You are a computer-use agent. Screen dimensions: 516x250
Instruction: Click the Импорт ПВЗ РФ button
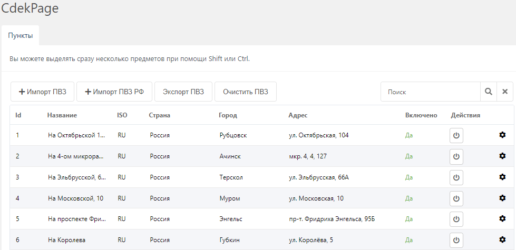[114, 92]
